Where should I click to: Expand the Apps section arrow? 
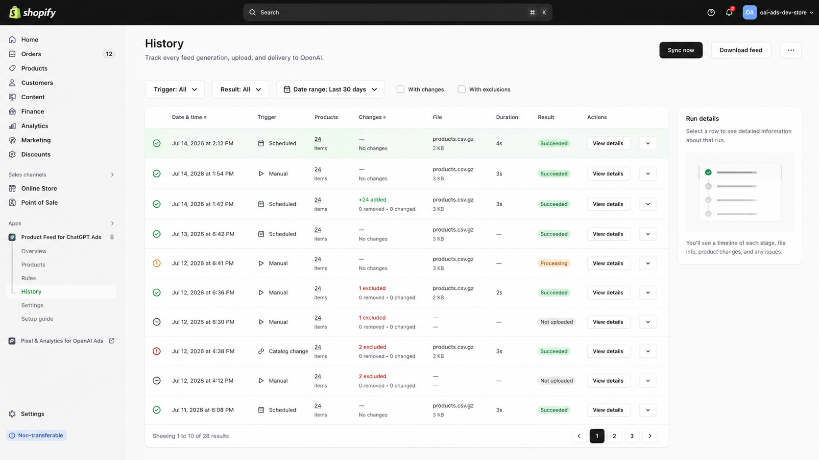tap(112, 223)
